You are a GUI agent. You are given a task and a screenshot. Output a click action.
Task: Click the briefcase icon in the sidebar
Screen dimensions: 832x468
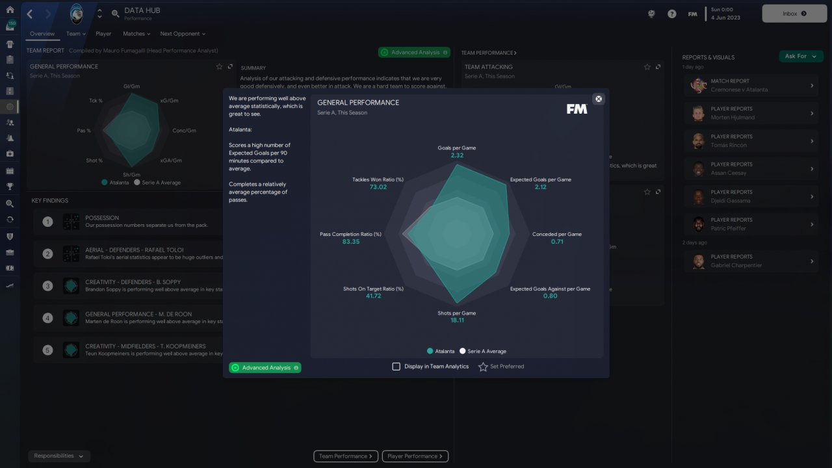[10, 252]
